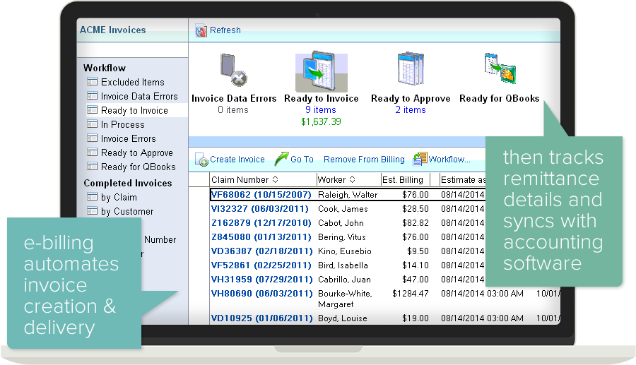This screenshot has height=365, width=636.
Task: Open Completed Invoices by Claim
Action: point(119,197)
